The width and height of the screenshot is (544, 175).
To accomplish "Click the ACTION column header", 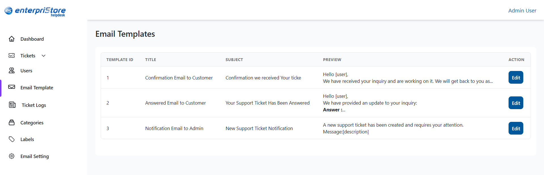I will click(516, 60).
